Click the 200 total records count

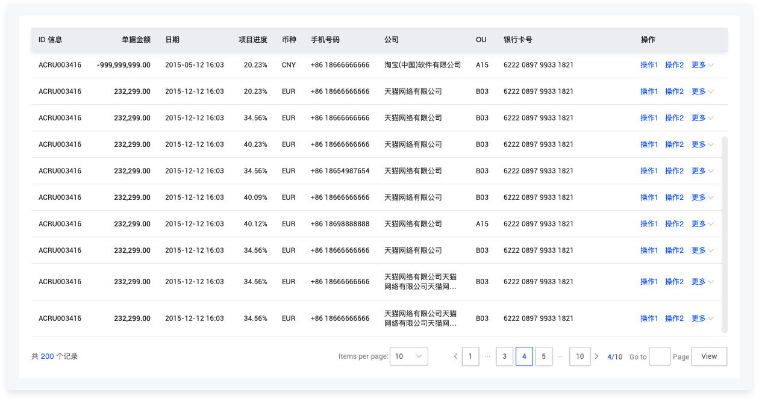47,356
